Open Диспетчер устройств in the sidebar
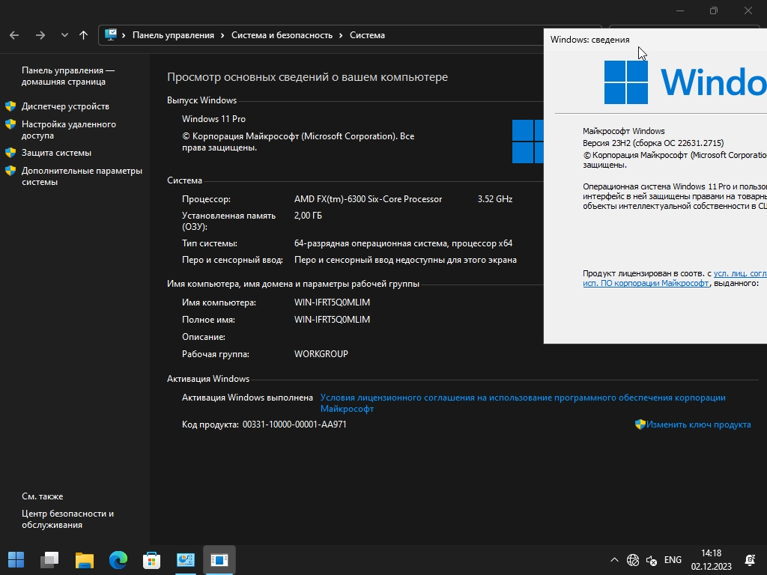The width and height of the screenshot is (767, 575). [65, 106]
